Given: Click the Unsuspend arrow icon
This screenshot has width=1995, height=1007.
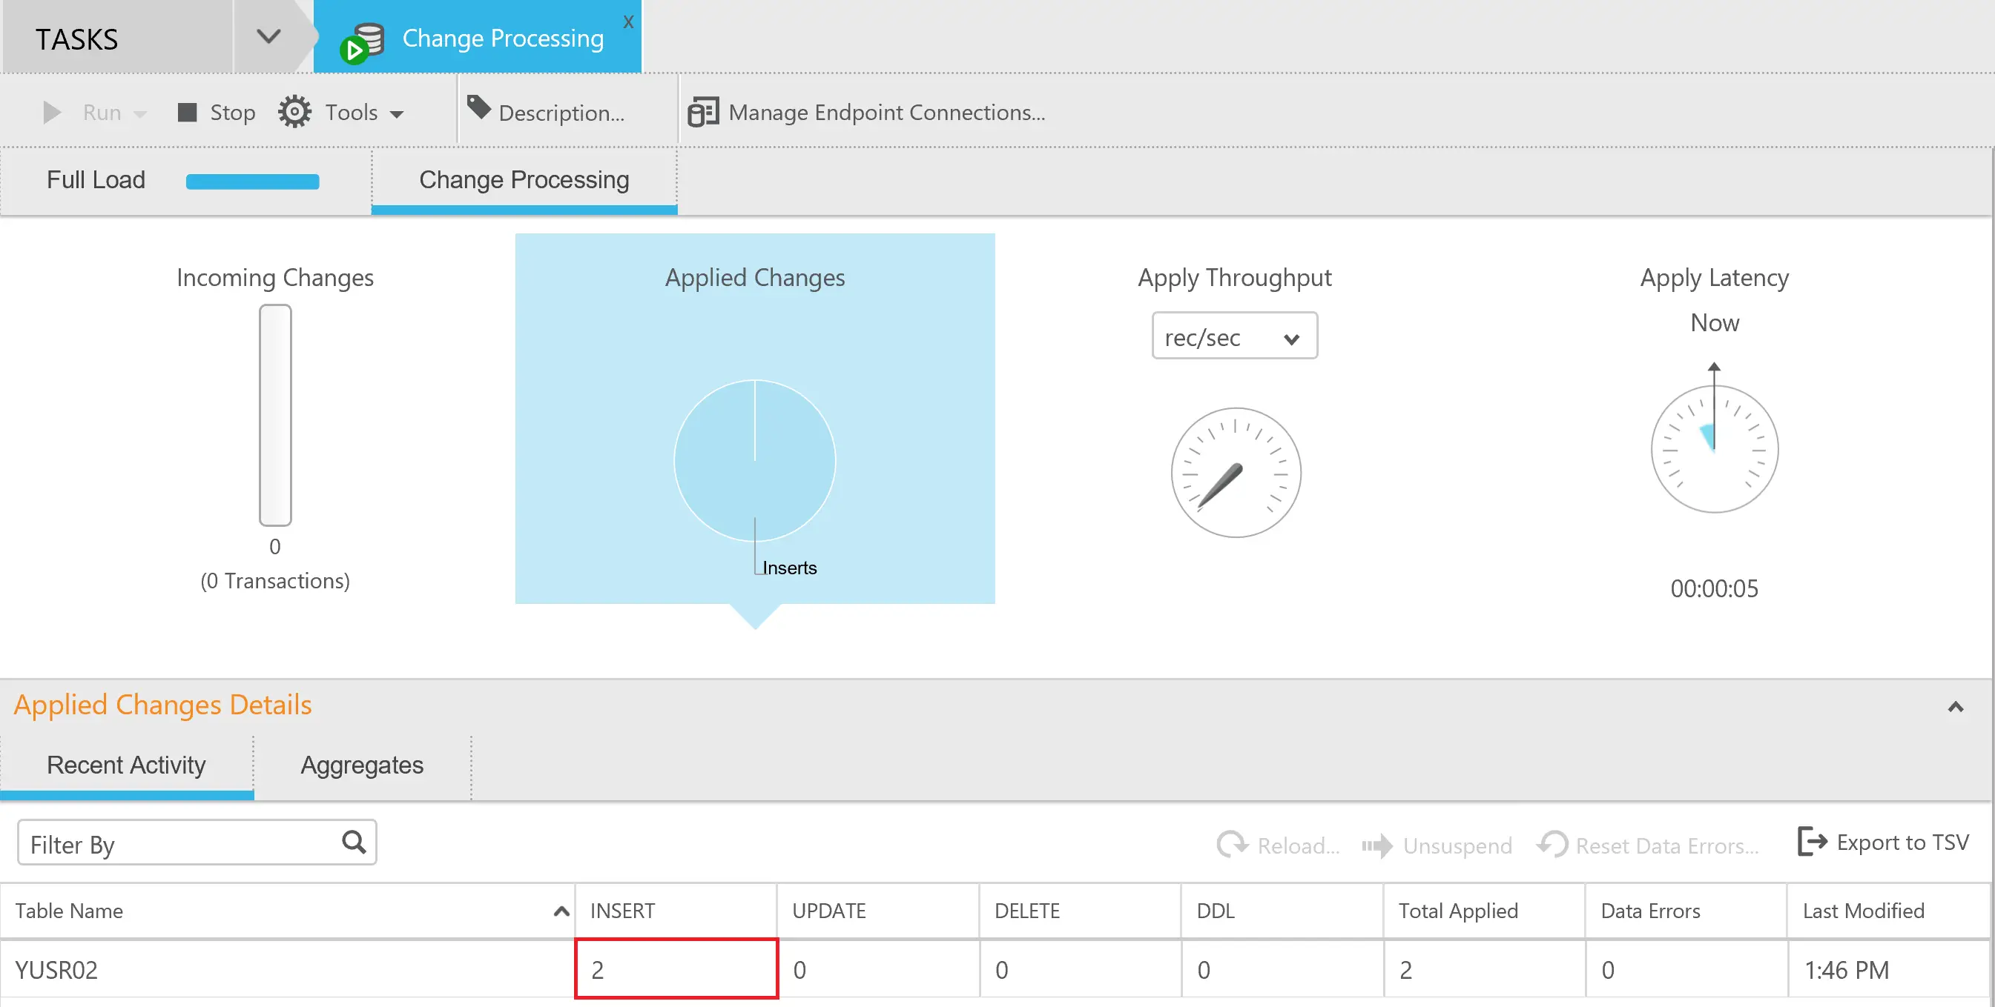Looking at the screenshot, I should [1377, 846].
